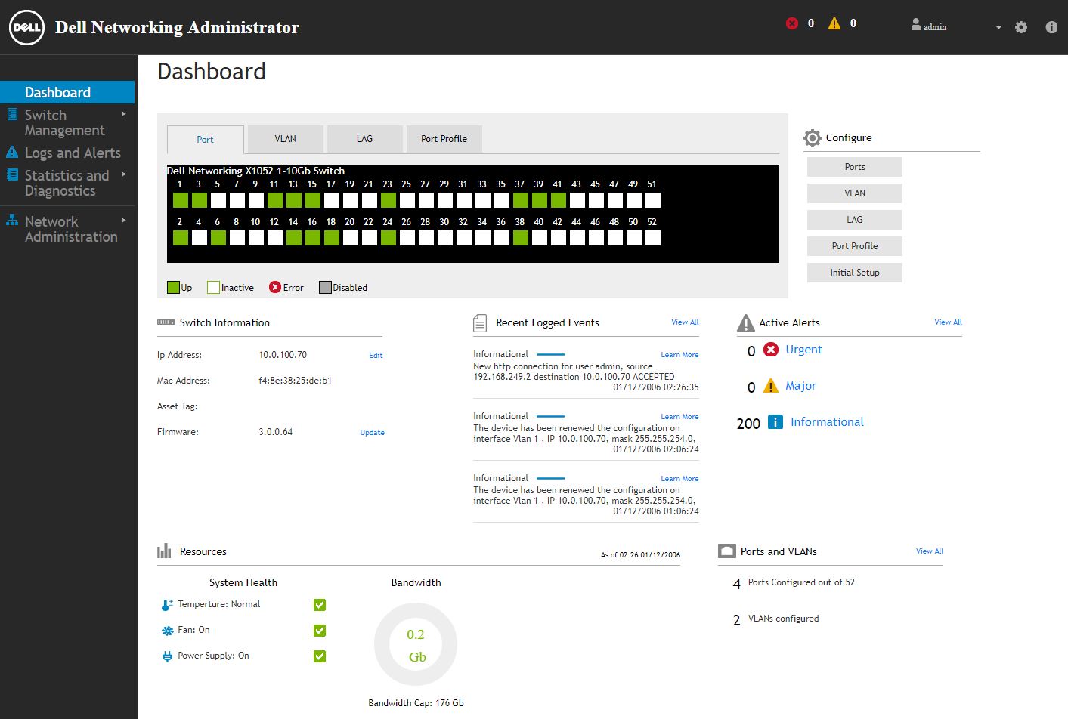1068x719 pixels.
Task: Click the yellow warning icon in header
Action: click(x=834, y=23)
